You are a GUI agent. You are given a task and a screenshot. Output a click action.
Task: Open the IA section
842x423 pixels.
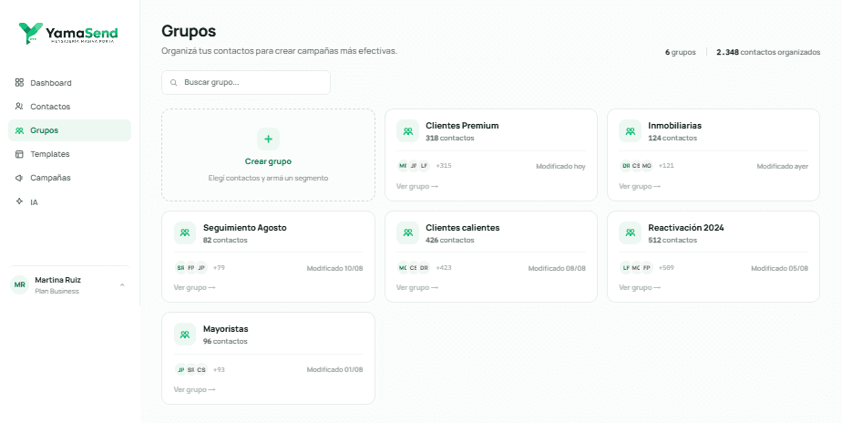(x=69, y=202)
